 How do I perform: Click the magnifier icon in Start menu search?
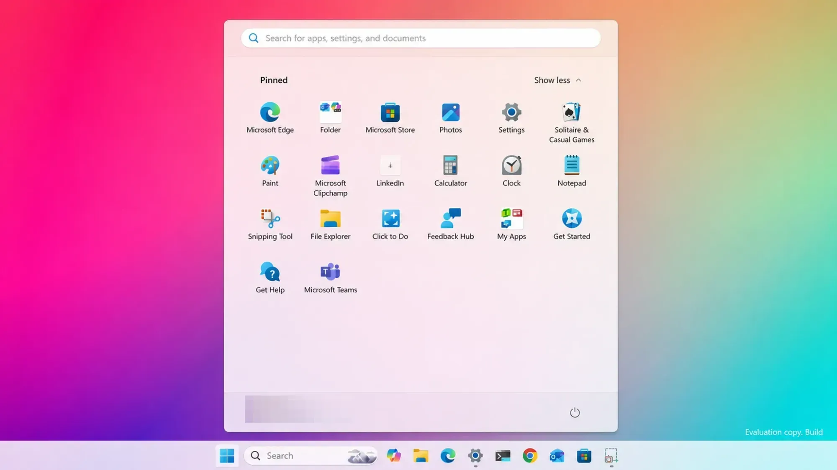click(x=254, y=38)
